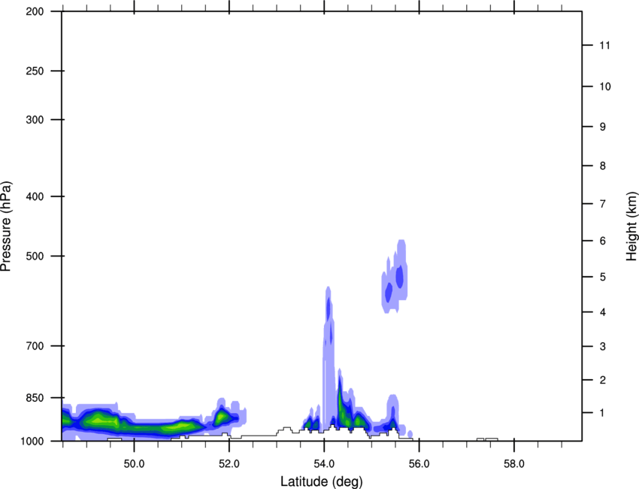This screenshot has height=489, width=639.
Task: Click the 58.0 latitude tick label
Action: (514, 464)
